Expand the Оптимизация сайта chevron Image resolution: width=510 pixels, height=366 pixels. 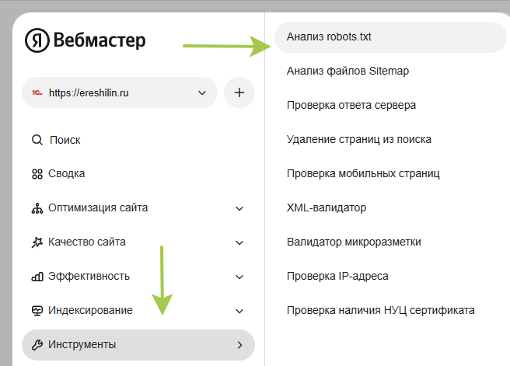239,208
